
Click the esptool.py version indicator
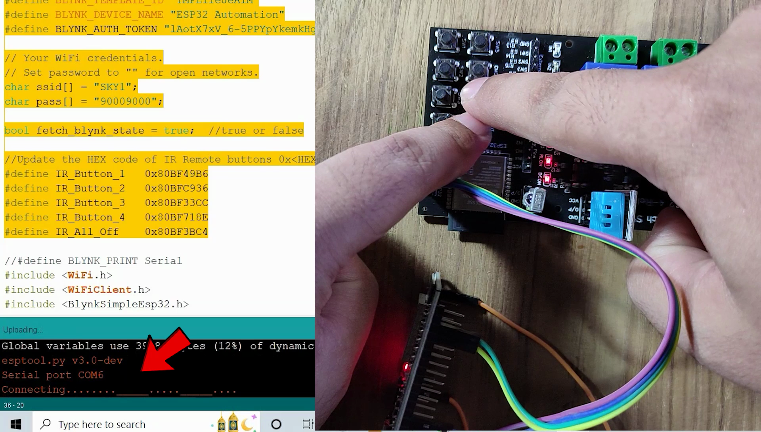pos(62,360)
